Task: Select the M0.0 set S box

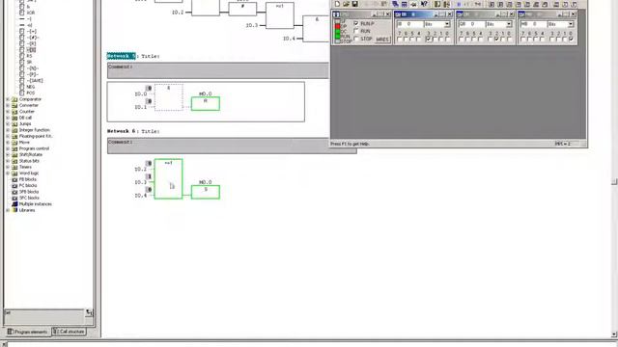Action: (206, 192)
